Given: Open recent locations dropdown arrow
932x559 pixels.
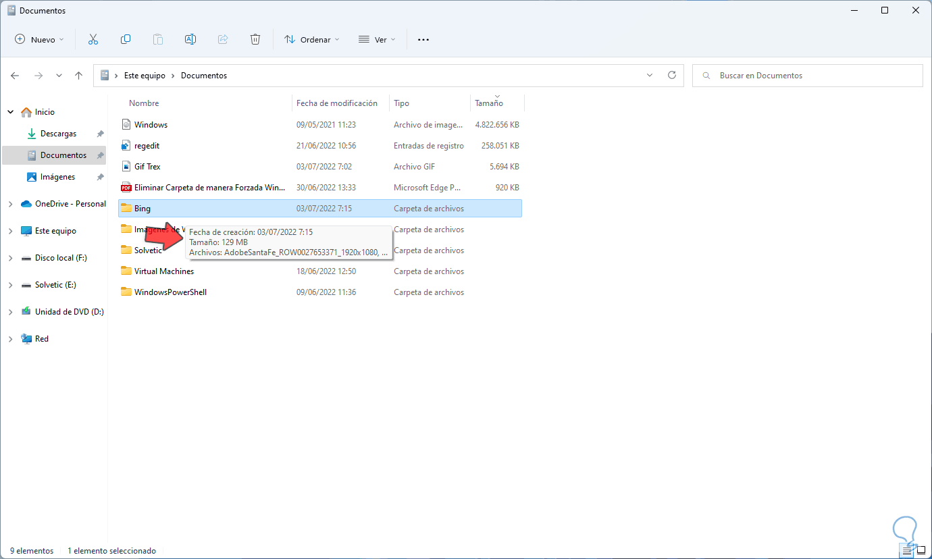Looking at the screenshot, I should pyautogui.click(x=59, y=76).
